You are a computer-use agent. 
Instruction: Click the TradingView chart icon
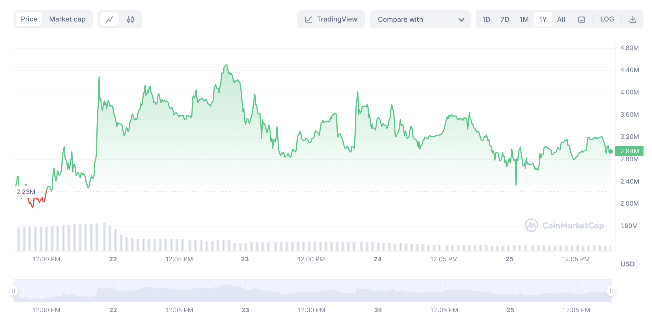pos(308,20)
